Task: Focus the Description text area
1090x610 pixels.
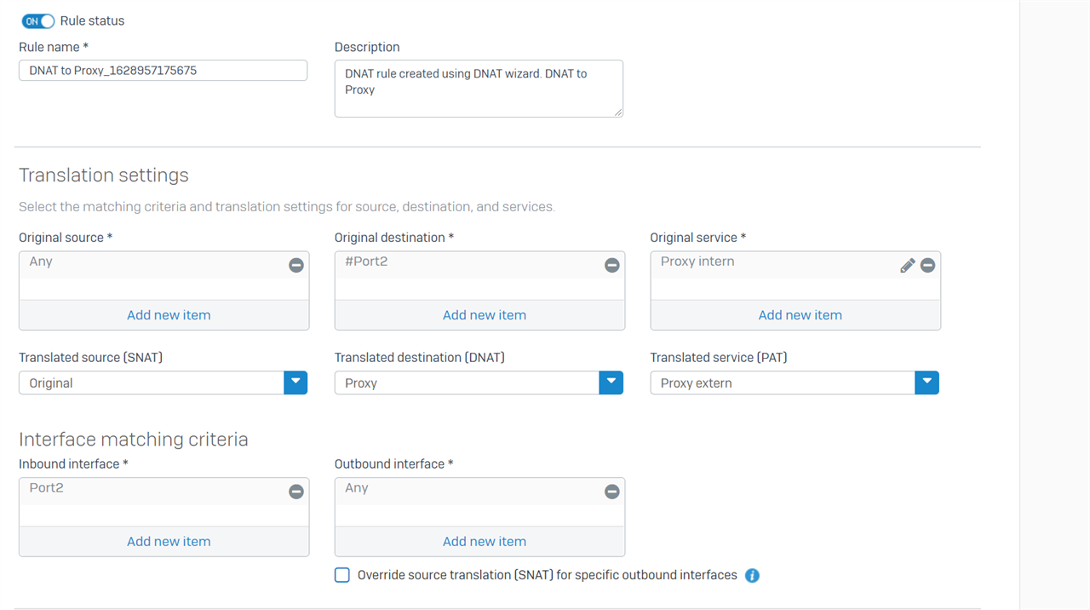Action: pyautogui.click(x=478, y=89)
